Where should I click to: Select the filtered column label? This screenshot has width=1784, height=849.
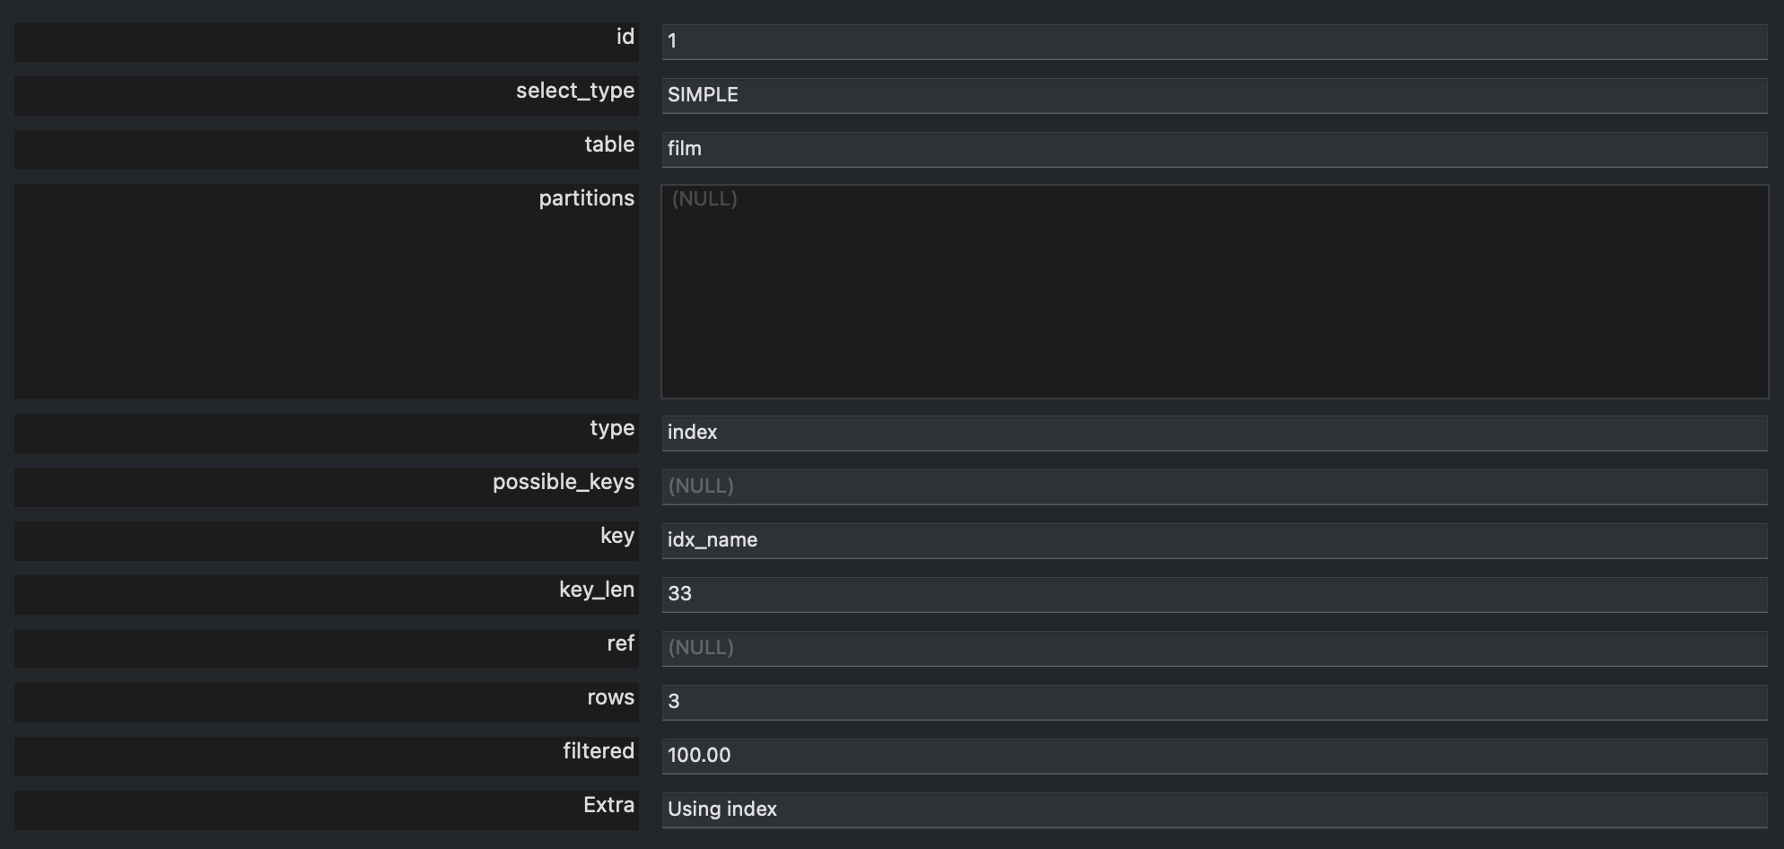tap(598, 751)
